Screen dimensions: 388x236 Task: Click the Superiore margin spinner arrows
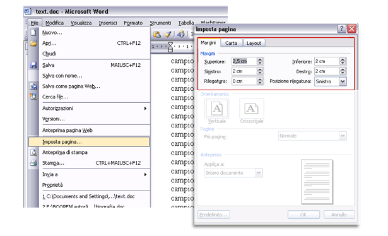point(260,61)
